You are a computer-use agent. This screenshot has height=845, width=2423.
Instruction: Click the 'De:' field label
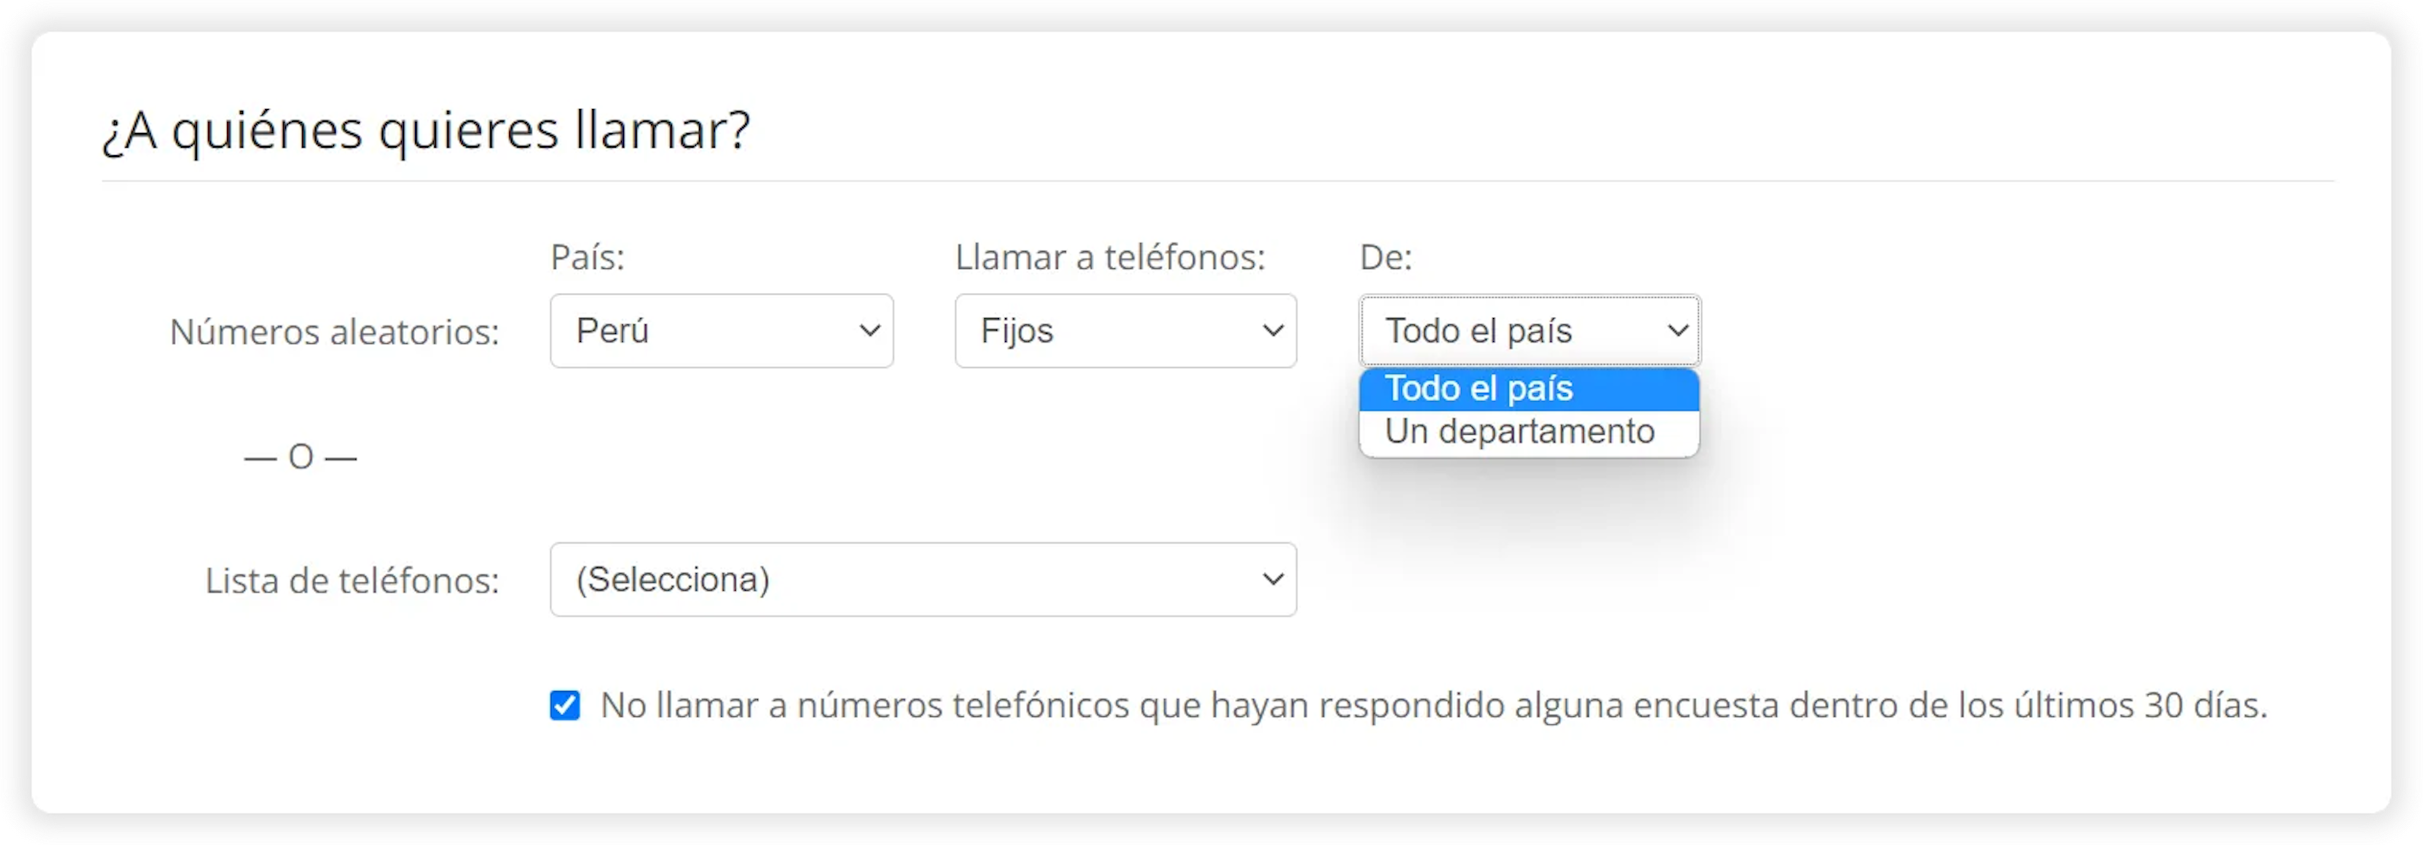tap(1386, 258)
